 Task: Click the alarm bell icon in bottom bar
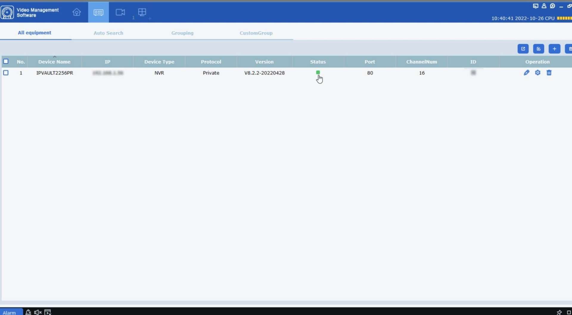point(28,312)
